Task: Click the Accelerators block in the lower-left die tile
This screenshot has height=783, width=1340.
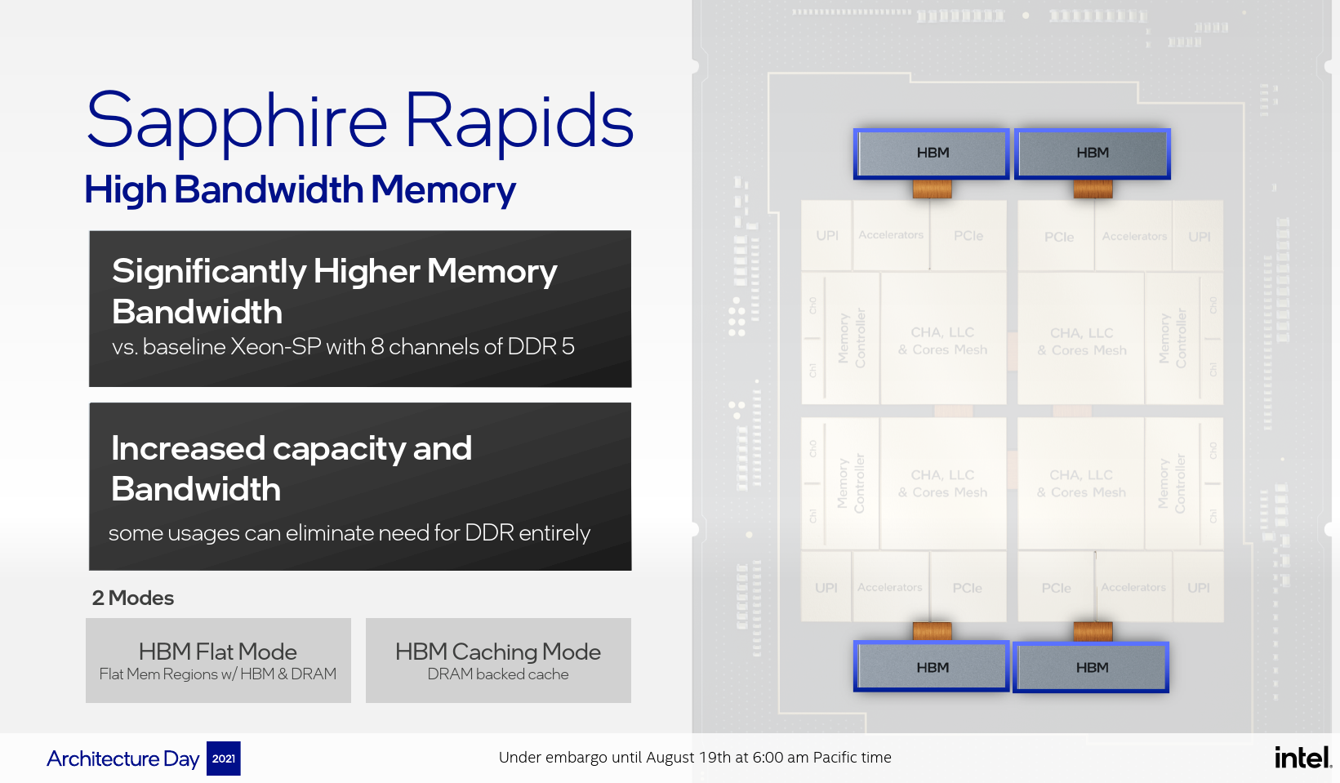Action: (x=890, y=588)
